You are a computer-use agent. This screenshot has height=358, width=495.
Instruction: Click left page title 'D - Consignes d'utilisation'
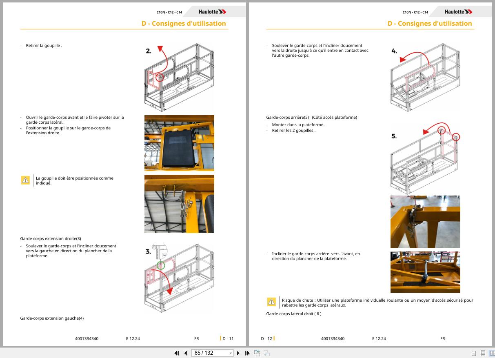pos(184,23)
